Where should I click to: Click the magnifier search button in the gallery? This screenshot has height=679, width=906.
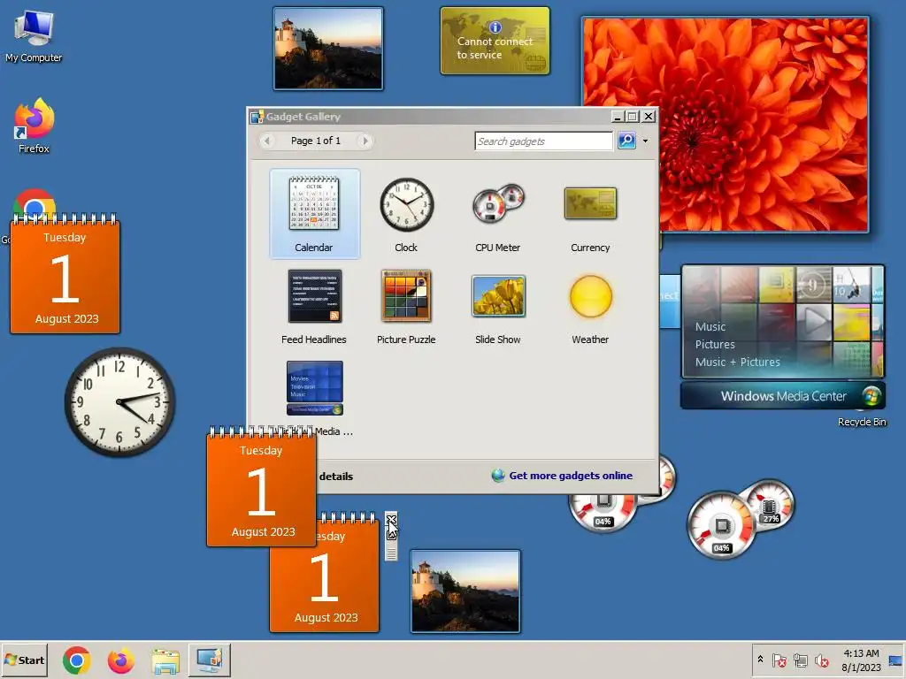626,141
